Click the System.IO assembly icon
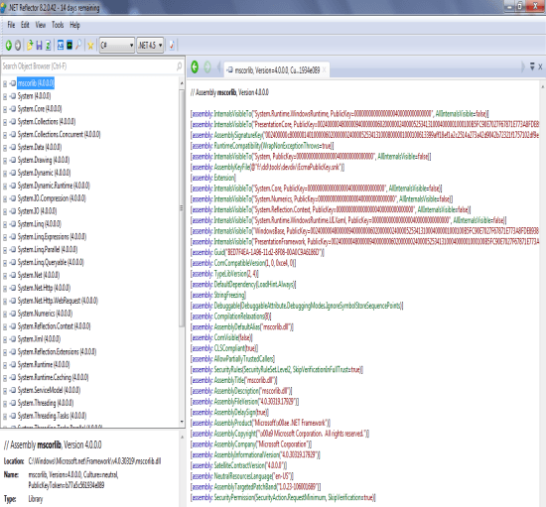546x507 pixels. [x=13, y=211]
